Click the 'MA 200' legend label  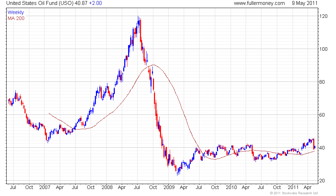16,19
